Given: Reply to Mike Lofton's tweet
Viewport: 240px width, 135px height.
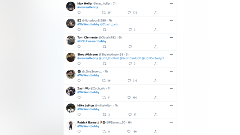Looking at the screenshot, I should click(x=79, y=115).
